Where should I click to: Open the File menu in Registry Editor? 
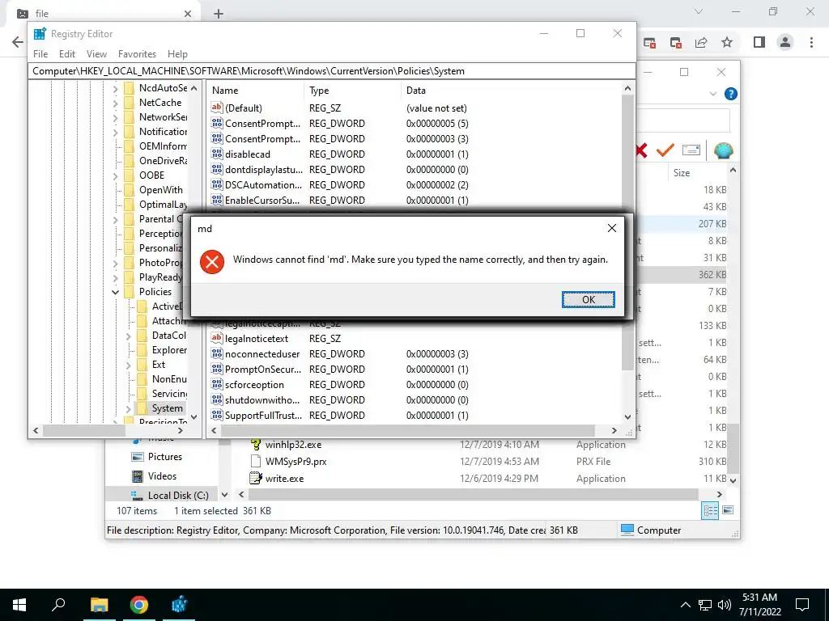point(40,54)
